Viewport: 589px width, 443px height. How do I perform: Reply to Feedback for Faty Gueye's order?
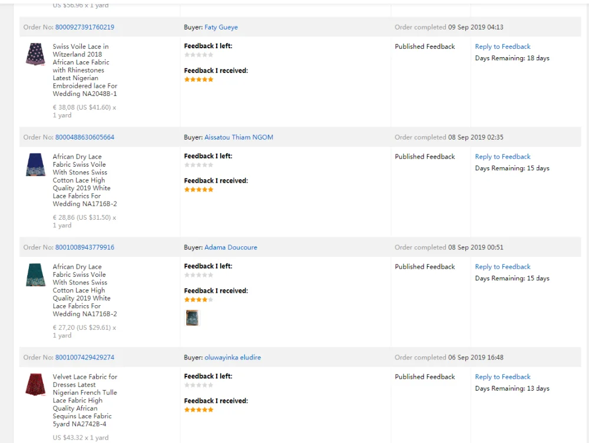(502, 46)
